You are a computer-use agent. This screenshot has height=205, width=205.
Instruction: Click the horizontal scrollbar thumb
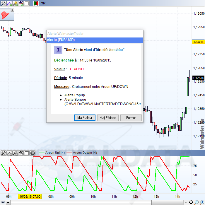(x=167, y=202)
